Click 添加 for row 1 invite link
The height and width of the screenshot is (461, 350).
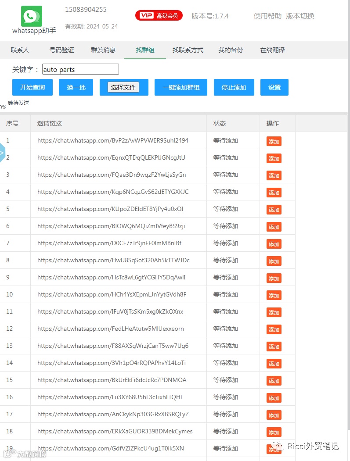tap(274, 141)
